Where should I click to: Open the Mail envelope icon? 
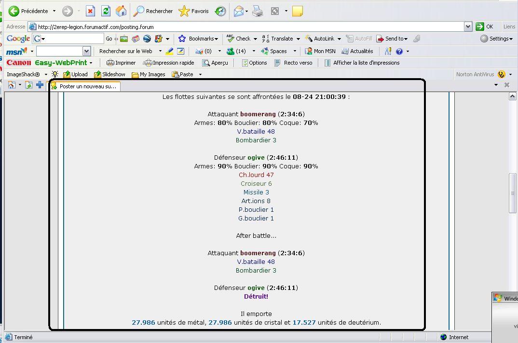239,11
